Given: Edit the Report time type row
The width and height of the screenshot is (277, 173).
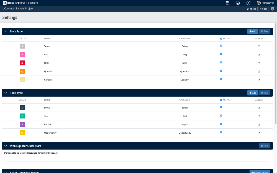Looking at the screenshot, I should tap(259, 125).
